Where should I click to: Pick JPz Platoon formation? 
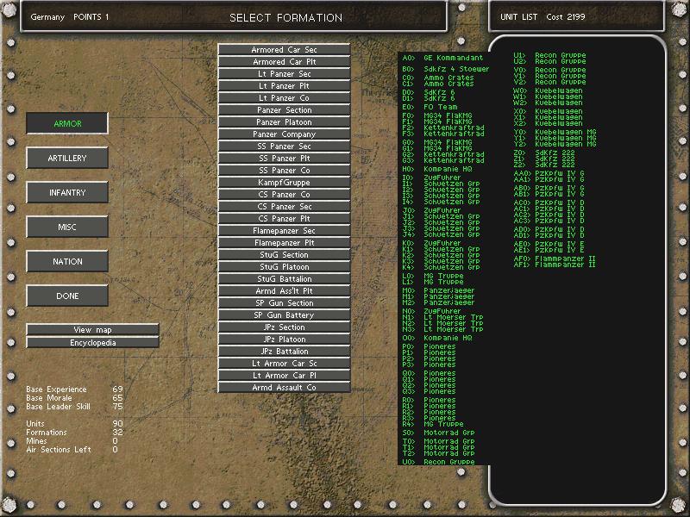(x=284, y=339)
